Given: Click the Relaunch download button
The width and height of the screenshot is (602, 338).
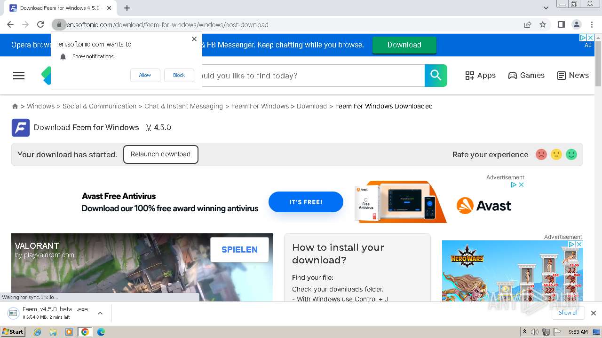Looking at the screenshot, I should [161, 154].
